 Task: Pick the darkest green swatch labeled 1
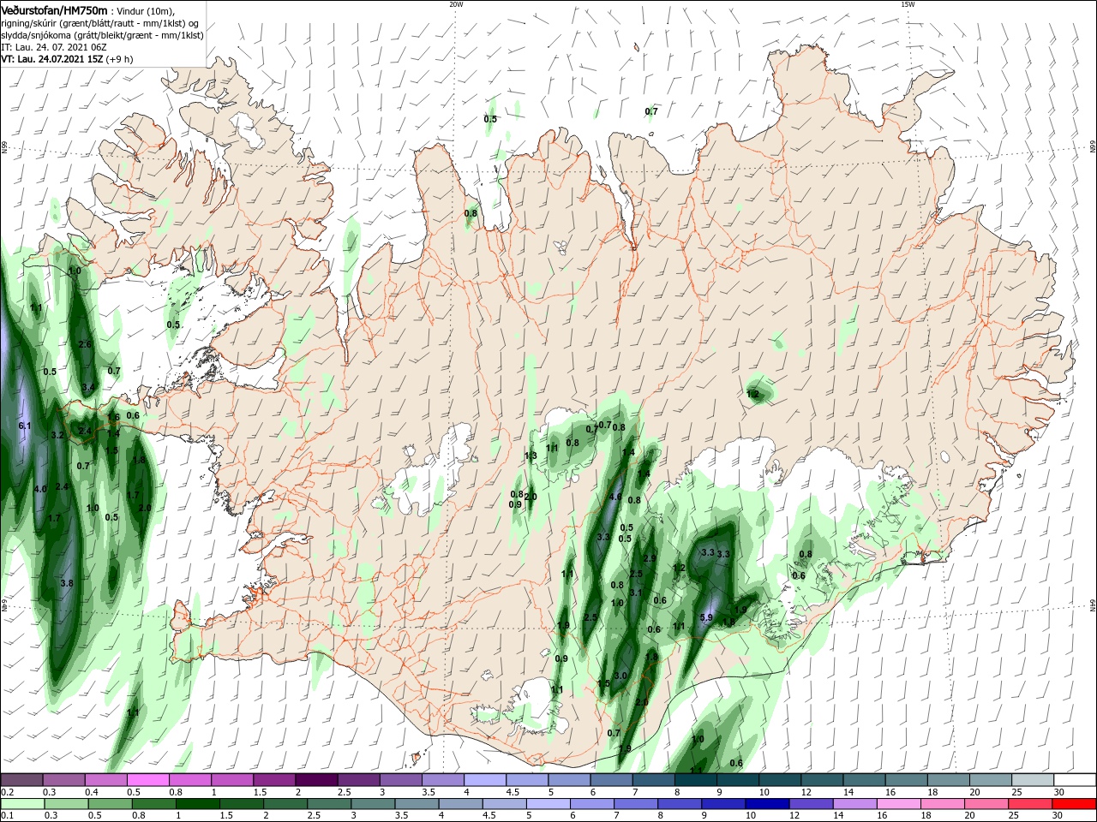click(x=198, y=804)
